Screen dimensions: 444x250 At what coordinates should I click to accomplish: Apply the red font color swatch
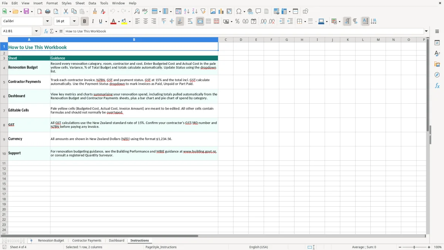[x=113, y=21]
